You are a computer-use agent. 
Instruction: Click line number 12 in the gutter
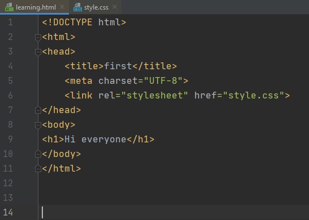click(x=8, y=183)
